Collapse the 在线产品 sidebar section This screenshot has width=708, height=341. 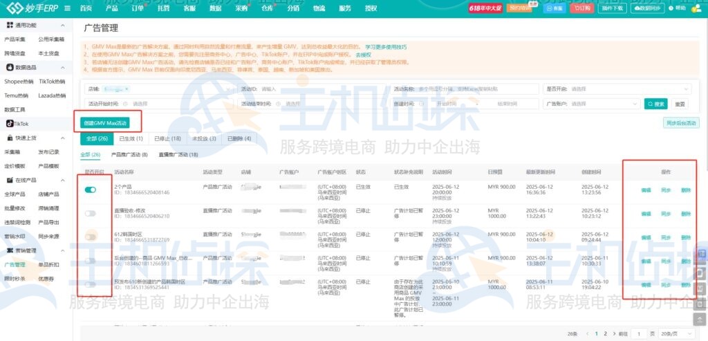[x=63, y=180]
